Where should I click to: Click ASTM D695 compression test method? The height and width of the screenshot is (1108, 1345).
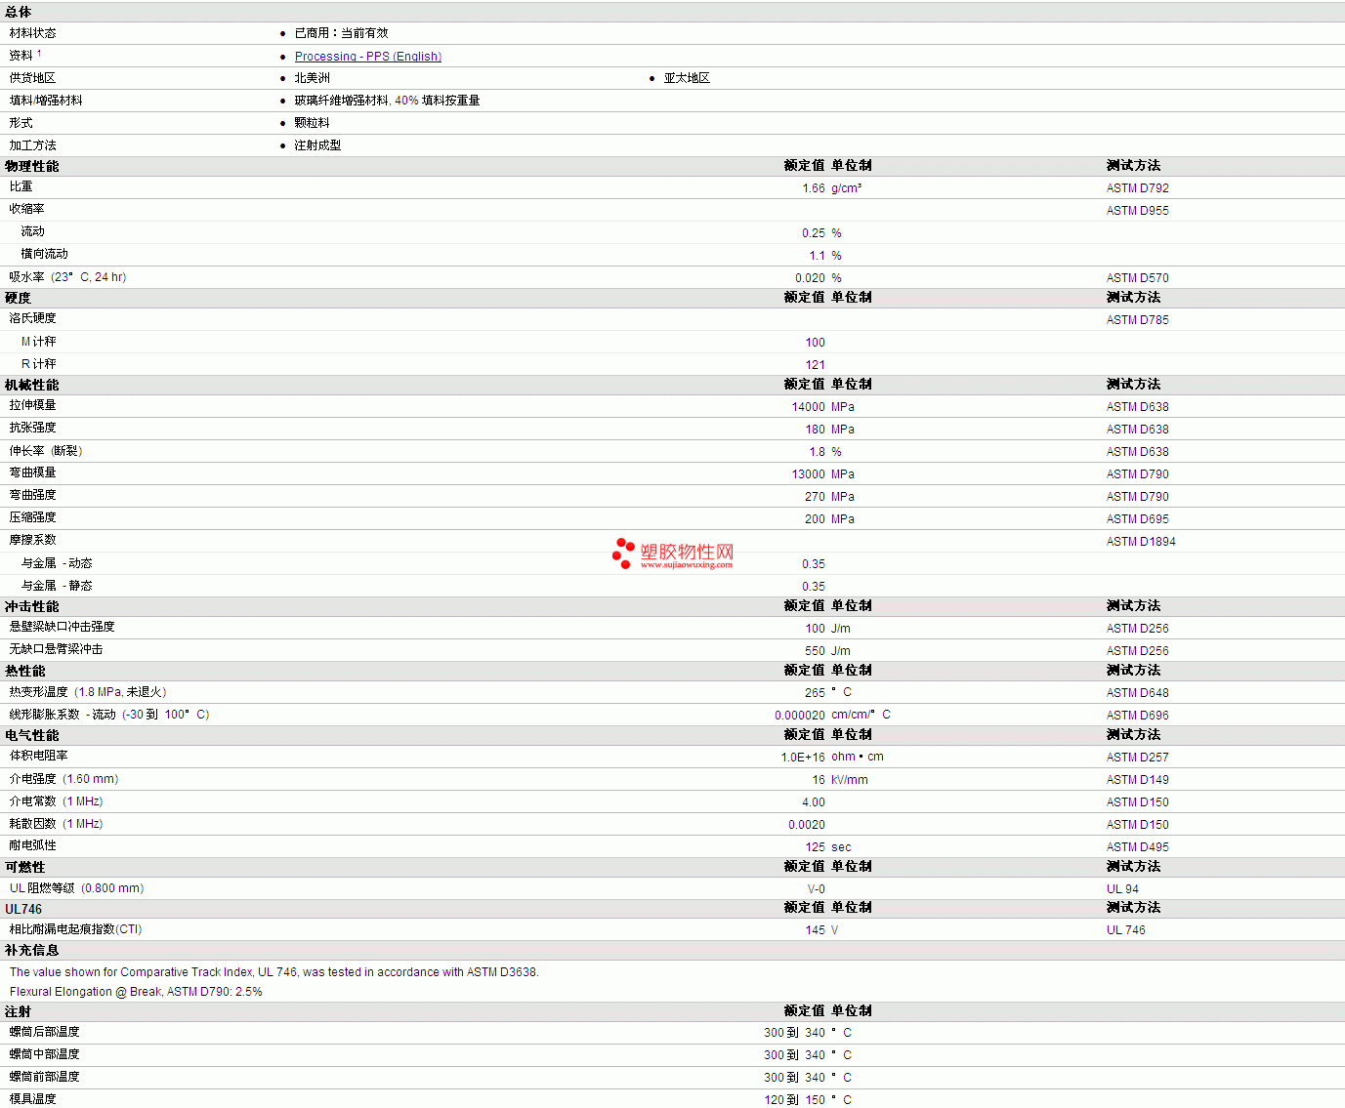click(x=1137, y=519)
